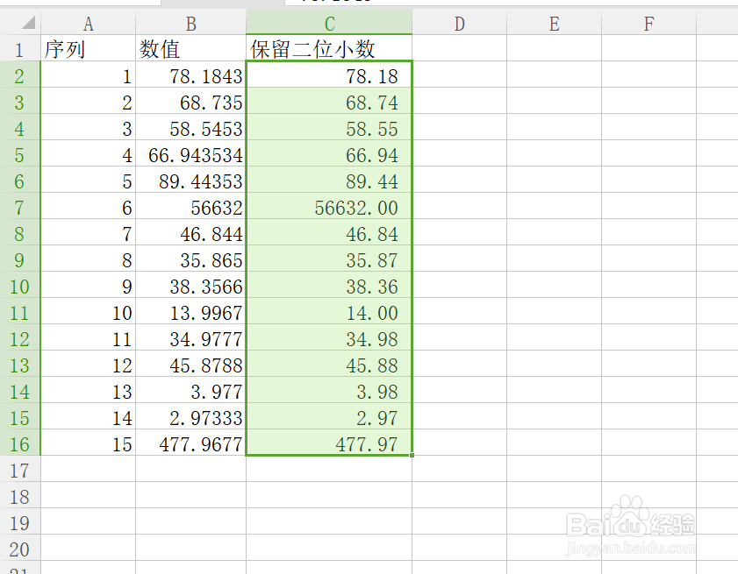Select column E header
Screen dimensions: 738x574
(554, 23)
